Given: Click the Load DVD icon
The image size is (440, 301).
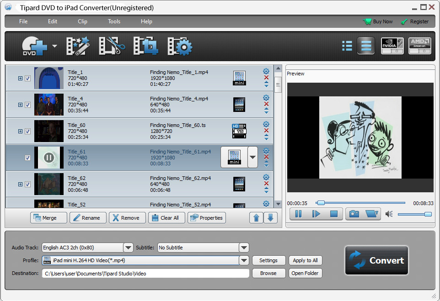Looking at the screenshot, I should coord(34,46).
